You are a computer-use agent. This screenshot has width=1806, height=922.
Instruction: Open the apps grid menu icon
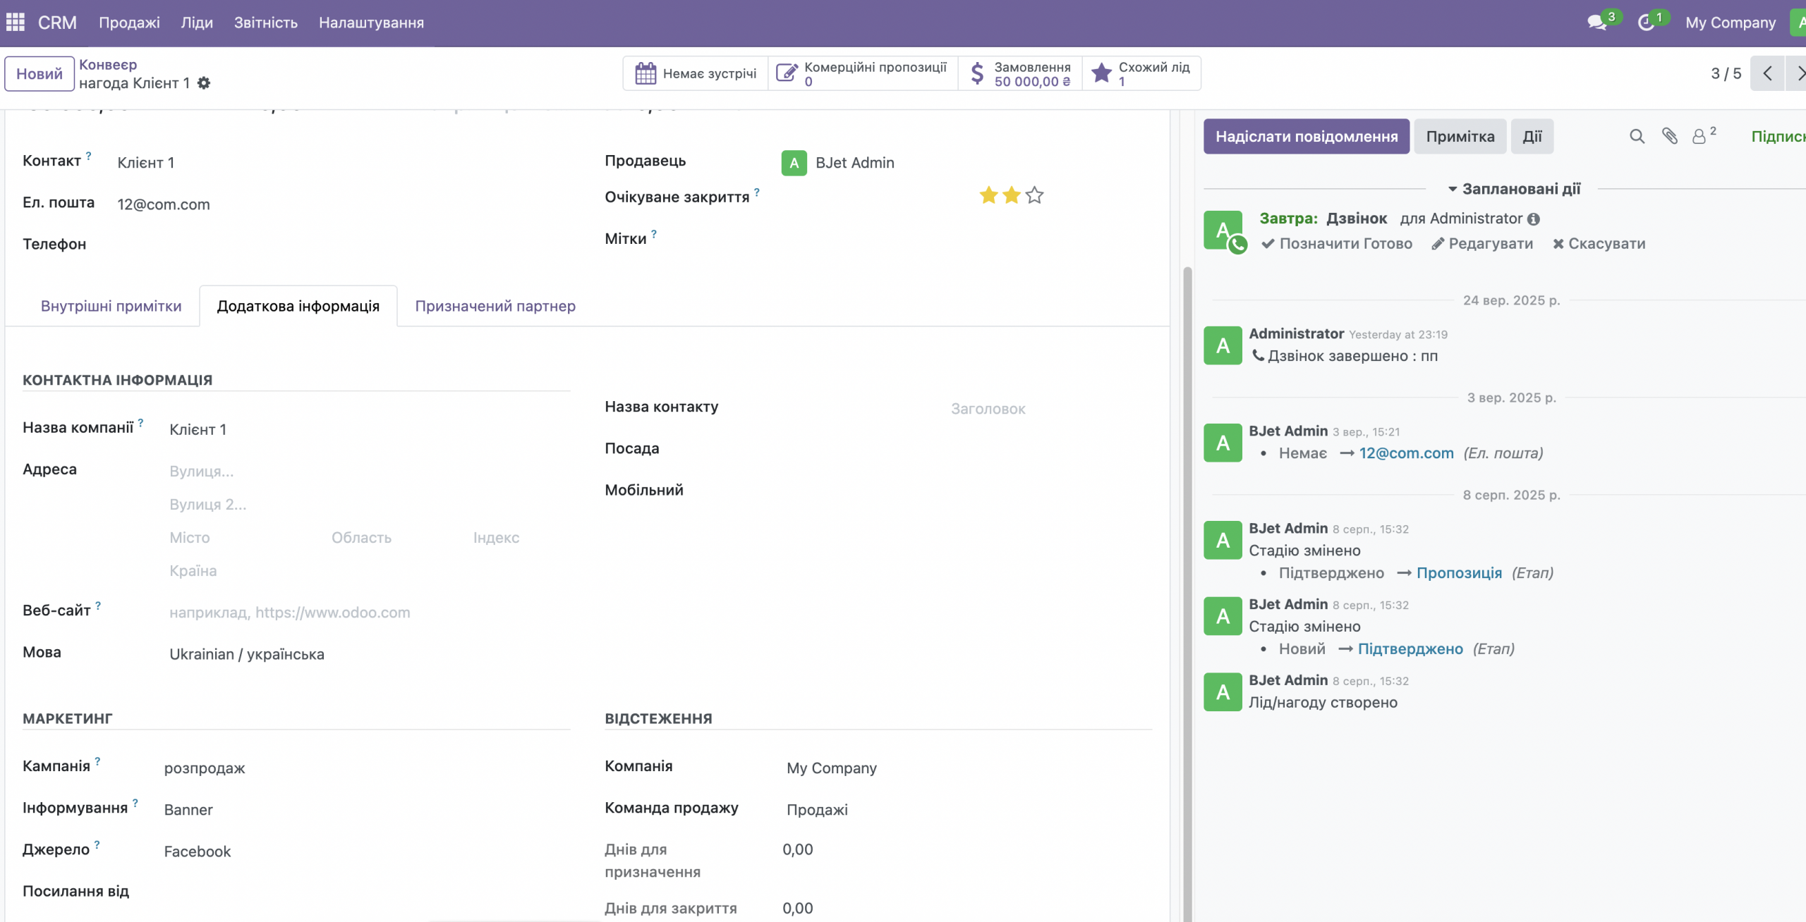click(x=16, y=23)
